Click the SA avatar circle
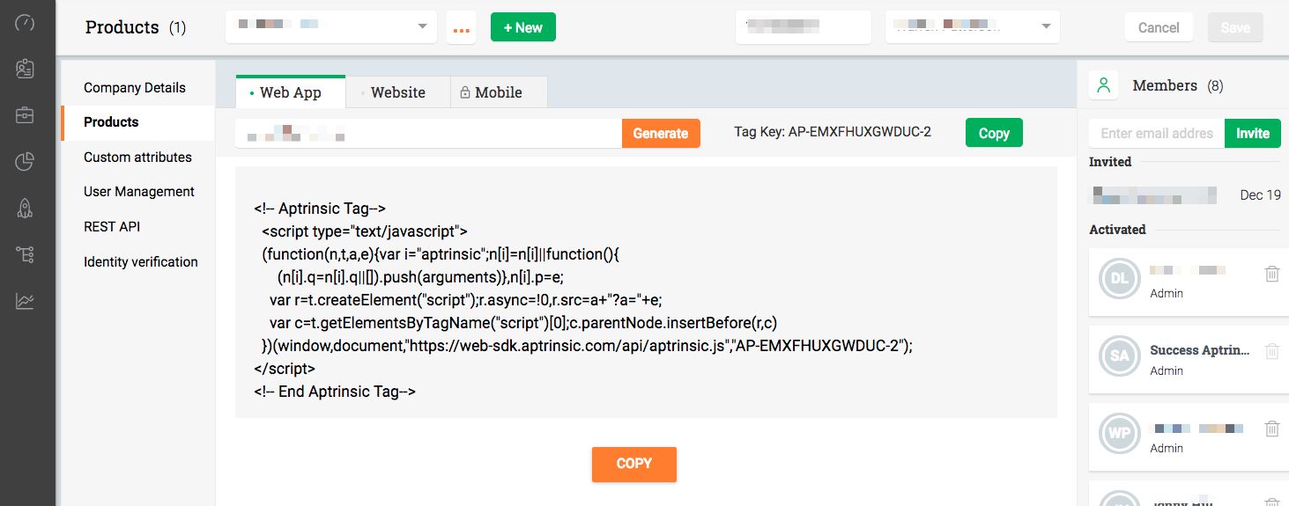 pos(1119,356)
